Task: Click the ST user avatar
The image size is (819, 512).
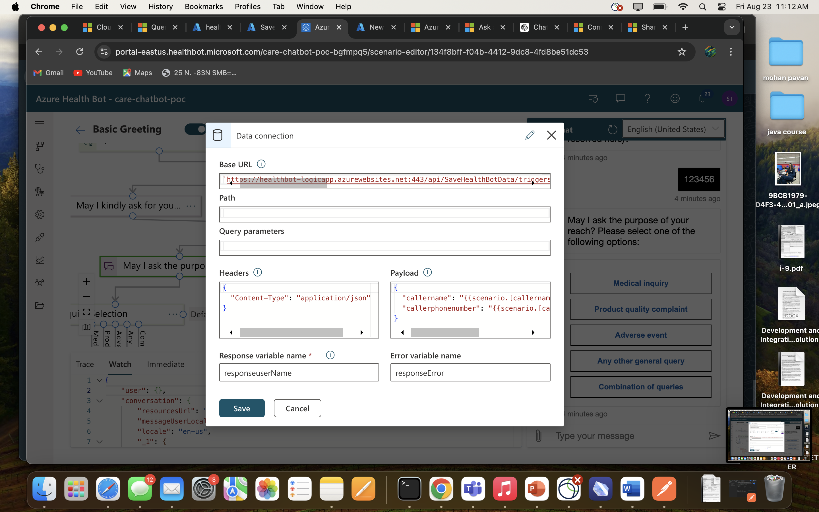Action: coord(729,98)
